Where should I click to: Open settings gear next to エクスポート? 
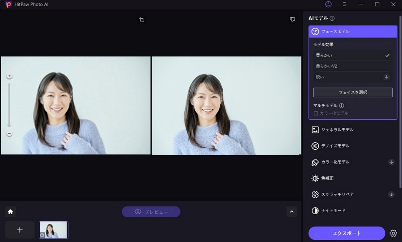393,233
